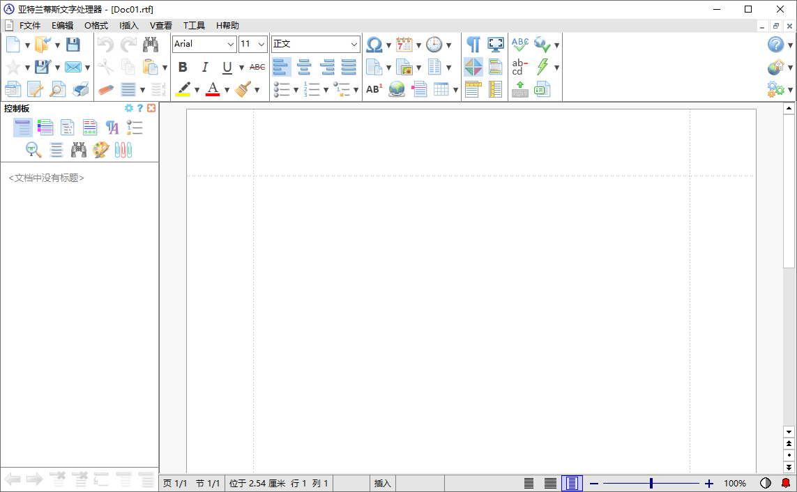The height and width of the screenshot is (492, 797).
Task: Open the T工具 menu
Action: pos(193,25)
